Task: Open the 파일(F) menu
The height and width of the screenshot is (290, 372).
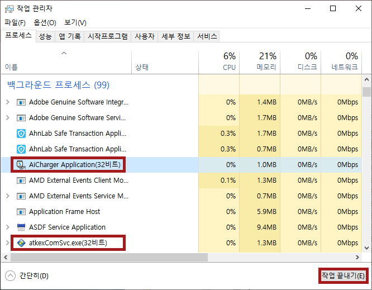Action: tap(15, 22)
